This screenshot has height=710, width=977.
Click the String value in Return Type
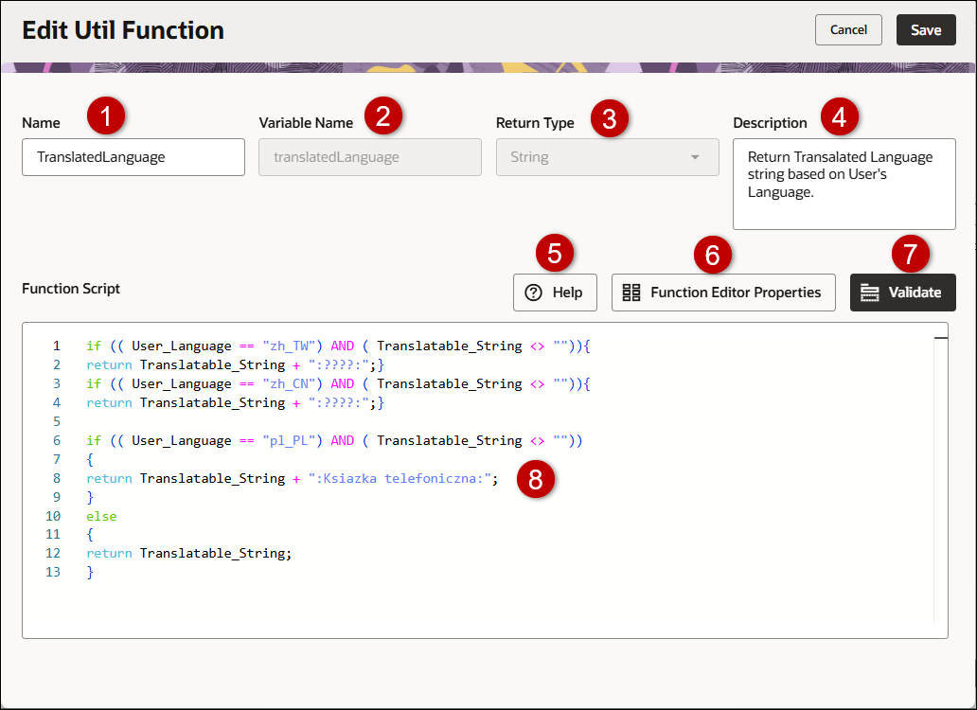pyautogui.click(x=530, y=157)
